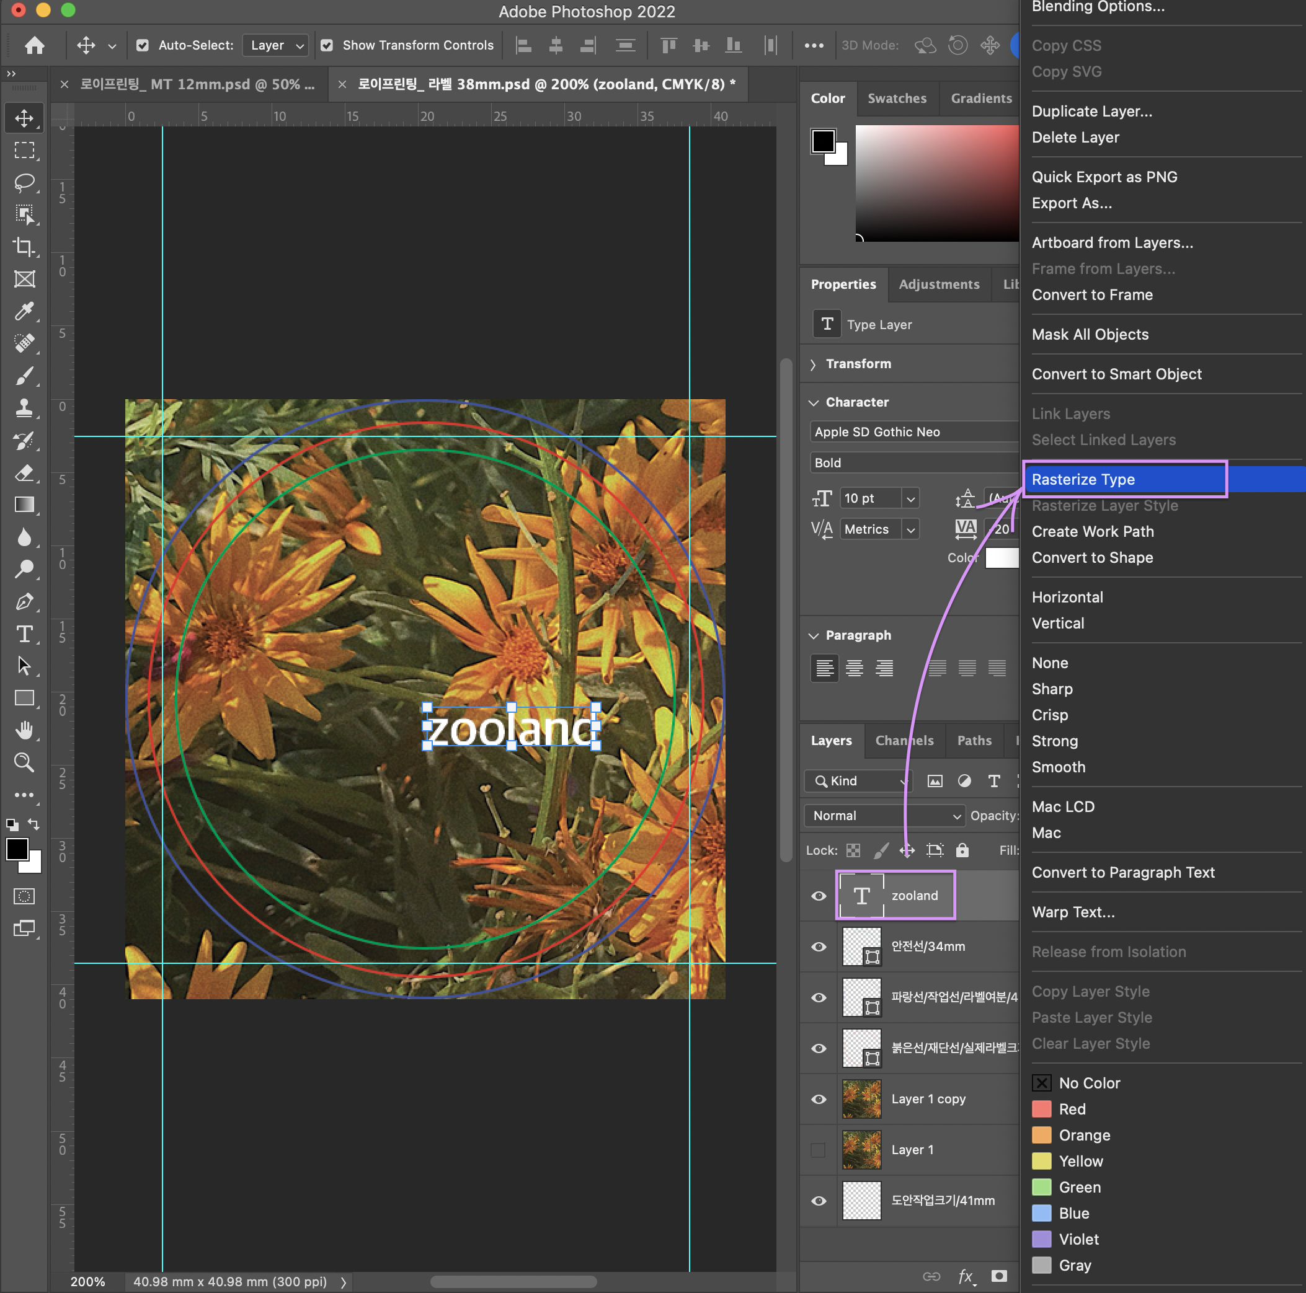Select the Lasso tool
1306x1293 pixels.
(24, 182)
